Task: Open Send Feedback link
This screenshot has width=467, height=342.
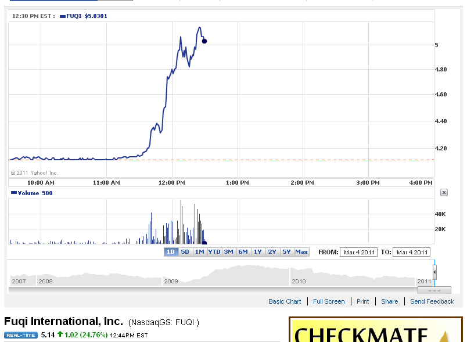Action: pyautogui.click(x=432, y=301)
